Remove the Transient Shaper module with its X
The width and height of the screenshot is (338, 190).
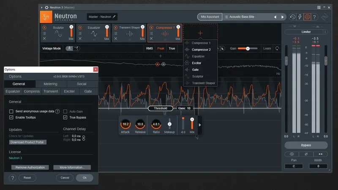(115, 38)
